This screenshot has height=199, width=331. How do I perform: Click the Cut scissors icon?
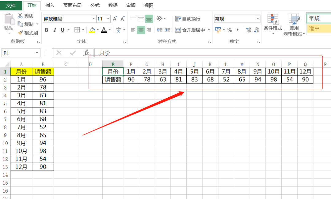click(20, 16)
